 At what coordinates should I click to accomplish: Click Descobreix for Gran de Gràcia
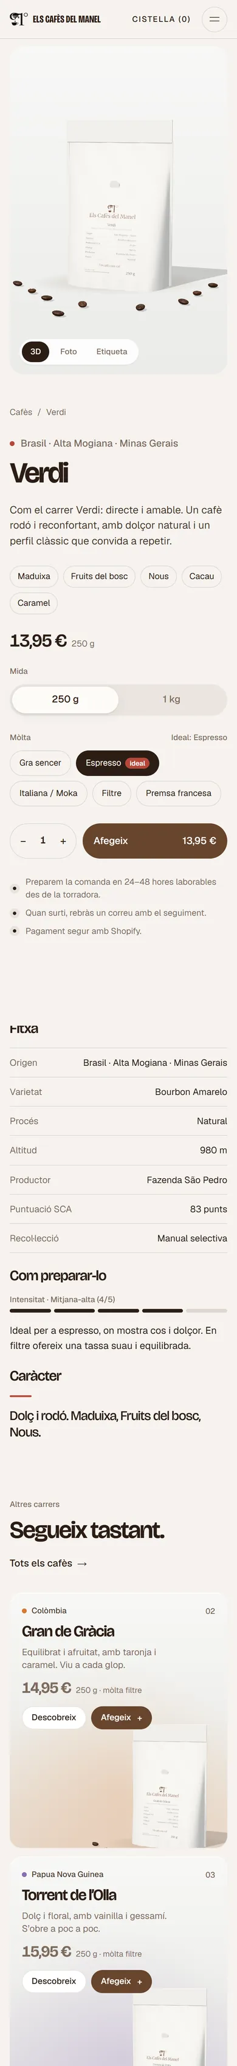pos(54,1717)
